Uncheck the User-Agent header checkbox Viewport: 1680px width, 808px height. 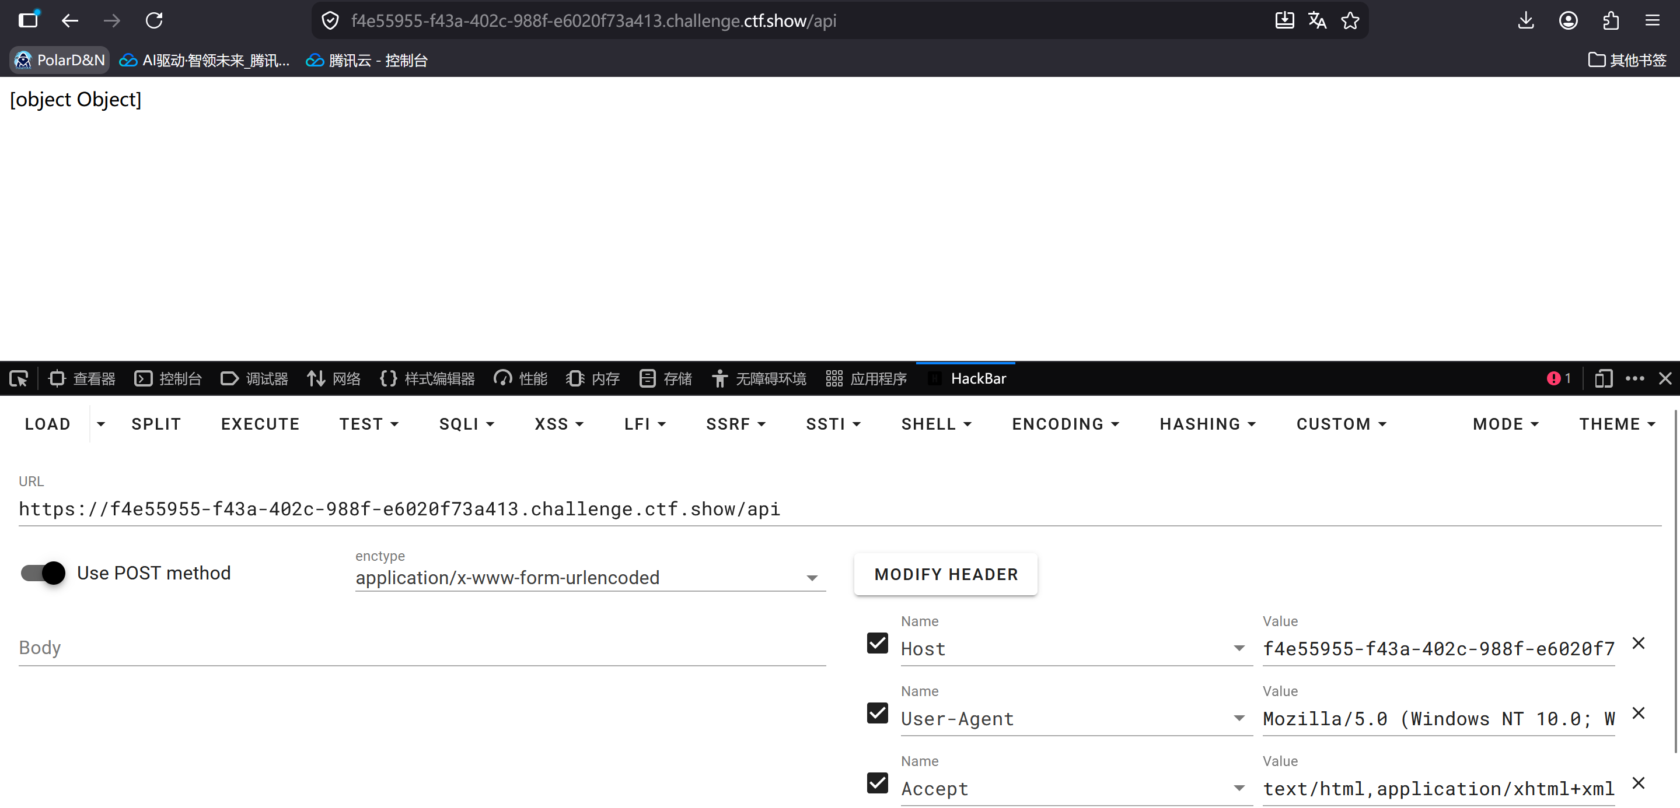pos(877,713)
